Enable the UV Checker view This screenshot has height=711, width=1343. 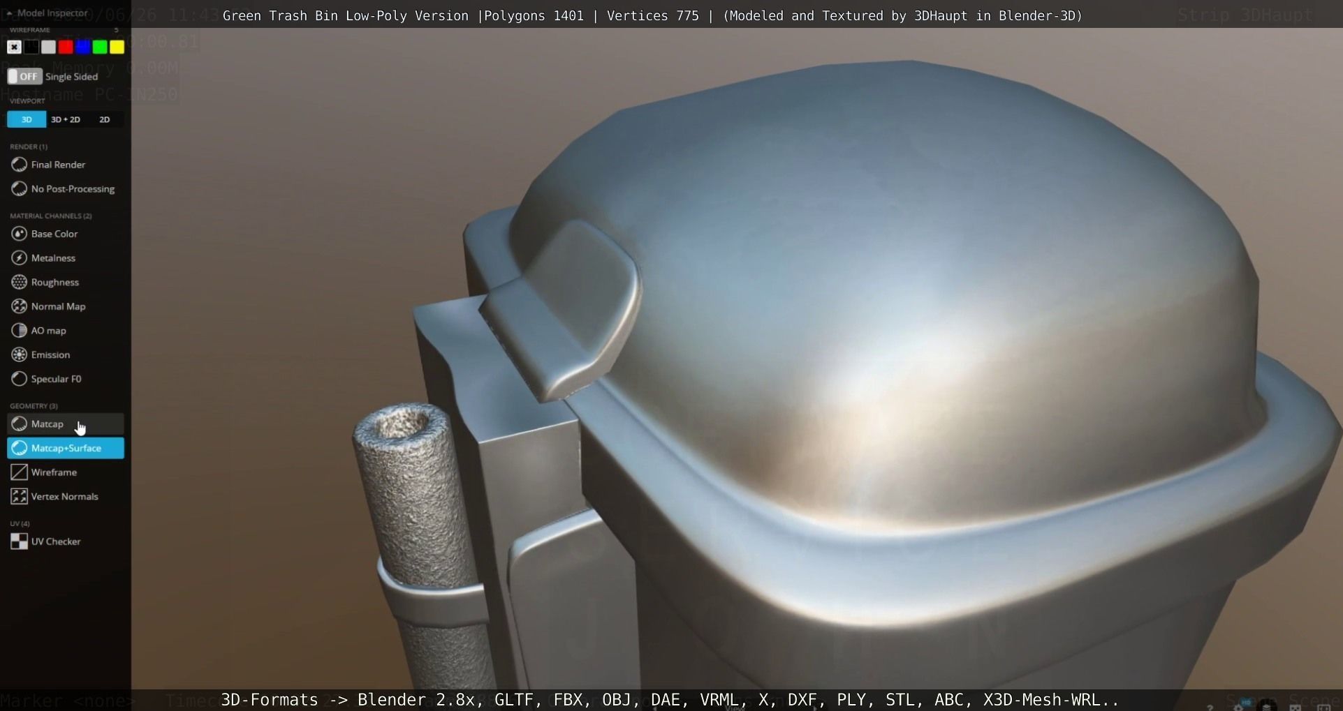point(66,541)
